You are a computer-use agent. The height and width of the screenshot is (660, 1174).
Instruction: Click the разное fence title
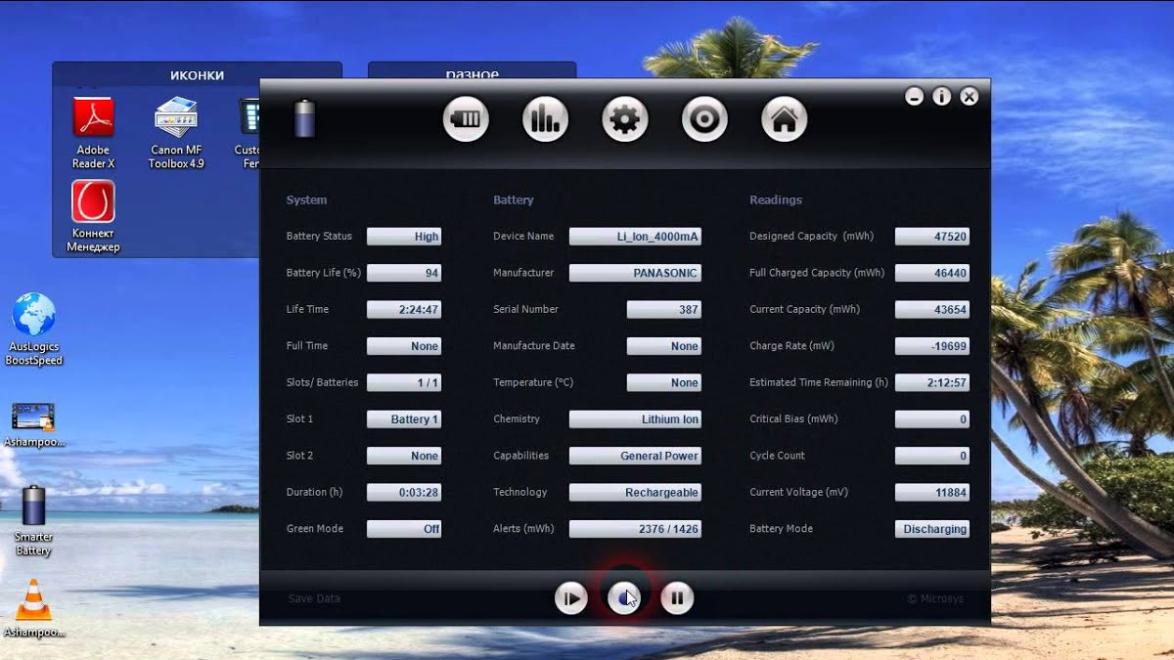click(473, 74)
